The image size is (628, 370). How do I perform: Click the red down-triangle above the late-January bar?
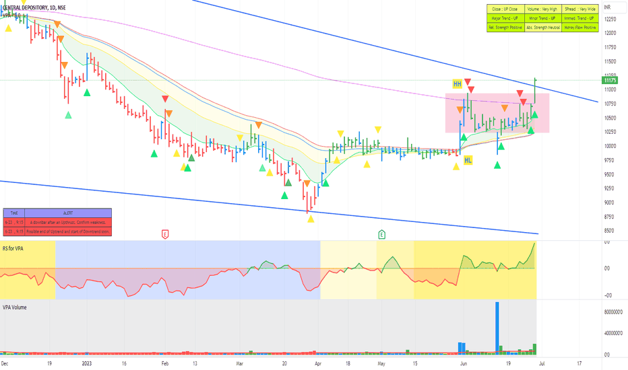pyautogui.click(x=165, y=98)
